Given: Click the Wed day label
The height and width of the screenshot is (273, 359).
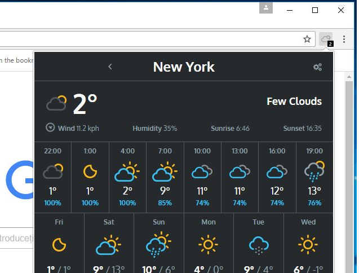Looking at the screenshot, I should pos(308,222).
